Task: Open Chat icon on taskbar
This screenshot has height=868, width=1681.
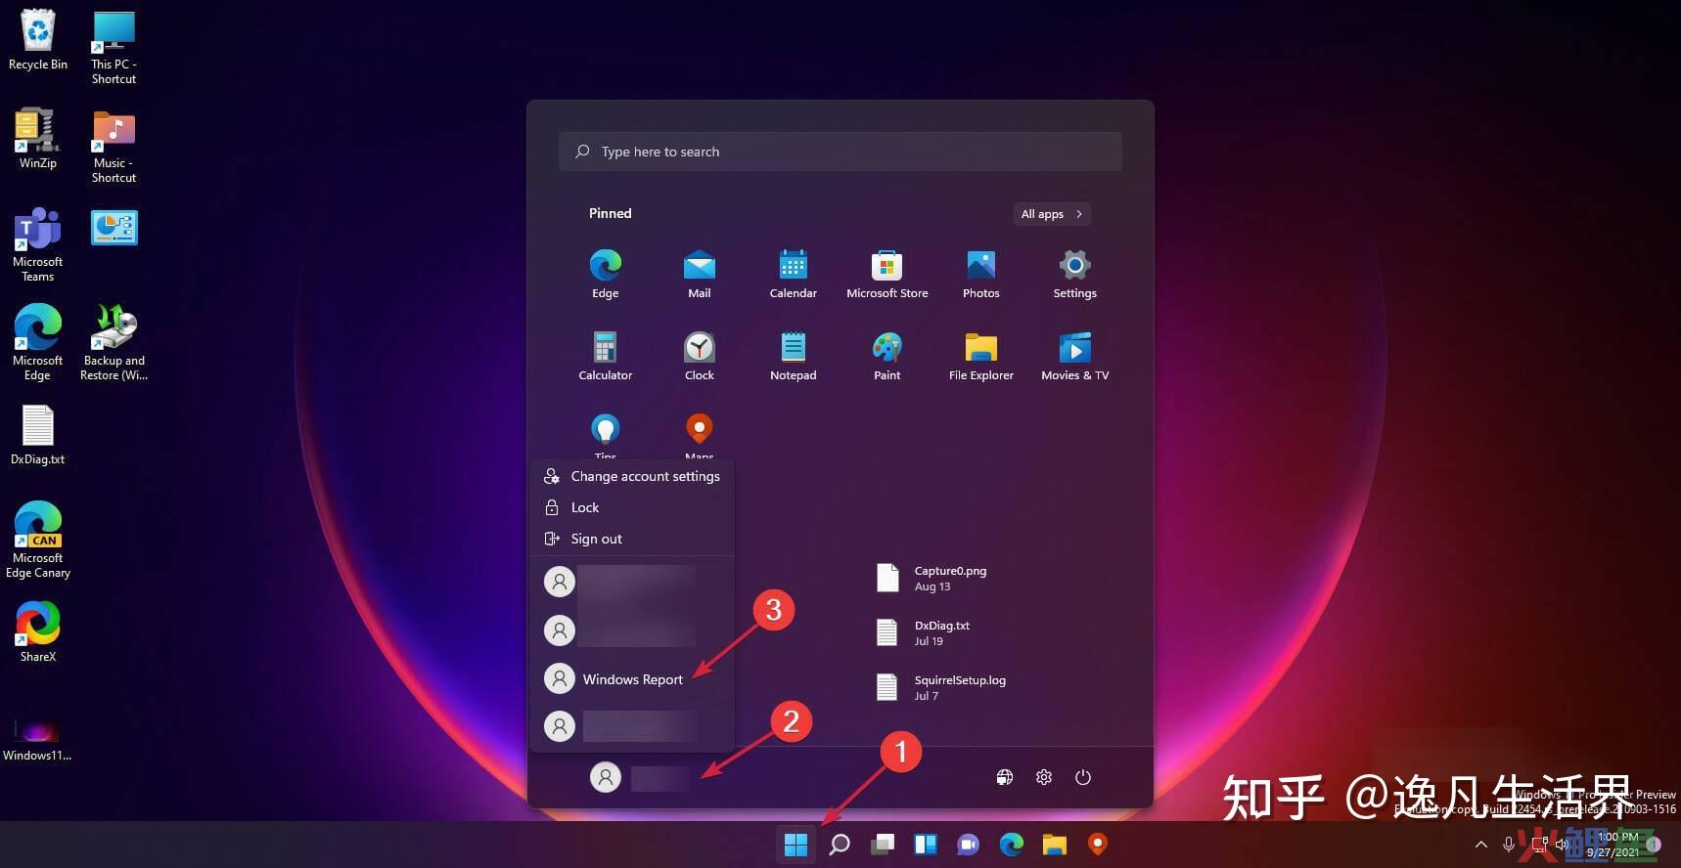Action: 969,844
